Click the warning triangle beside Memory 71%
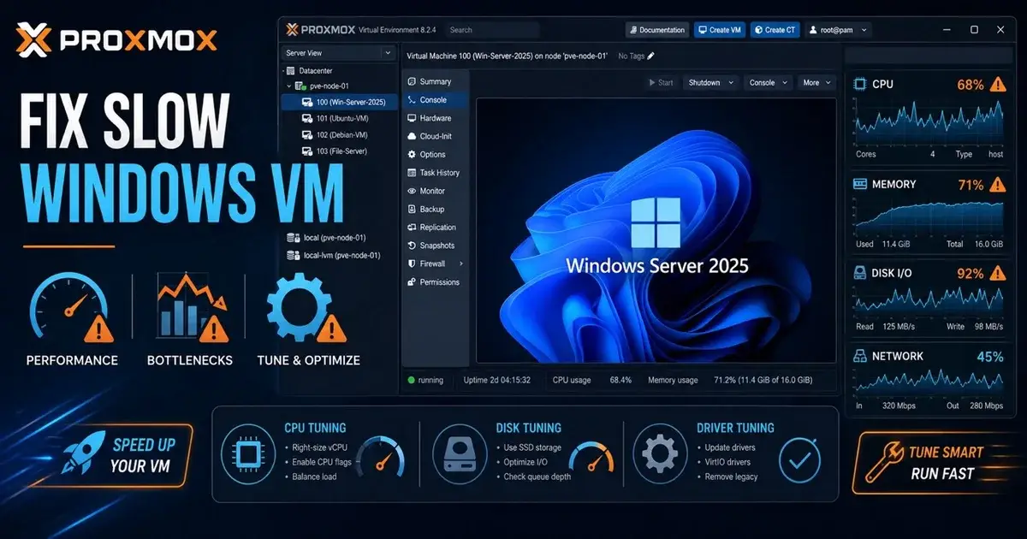This screenshot has width=1027, height=539. [997, 184]
